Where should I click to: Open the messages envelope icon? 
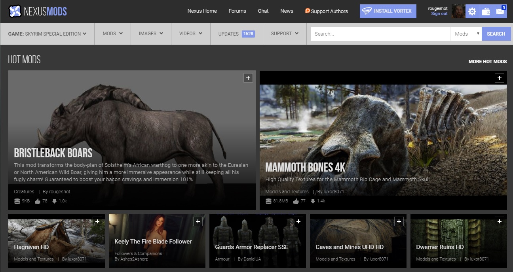pyautogui.click(x=500, y=11)
